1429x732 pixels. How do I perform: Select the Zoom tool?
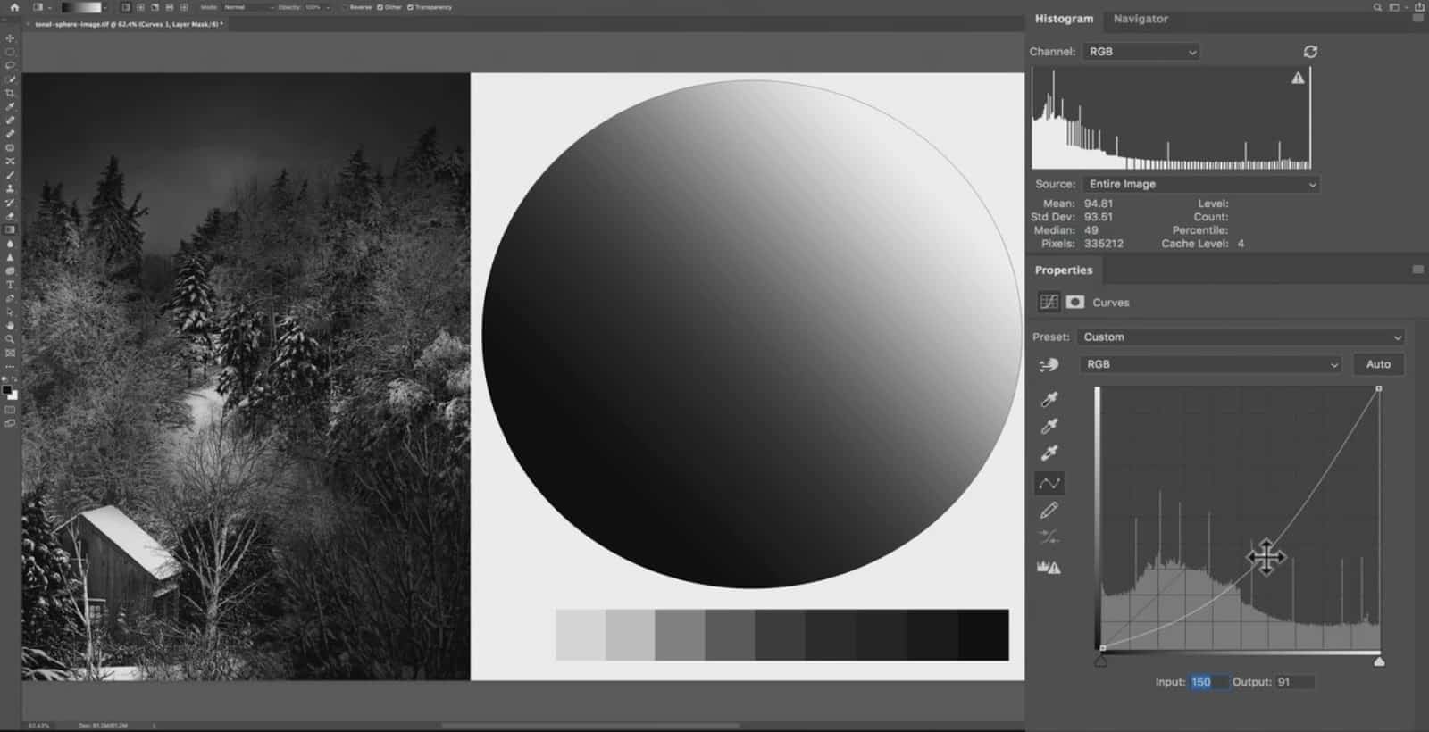click(11, 339)
